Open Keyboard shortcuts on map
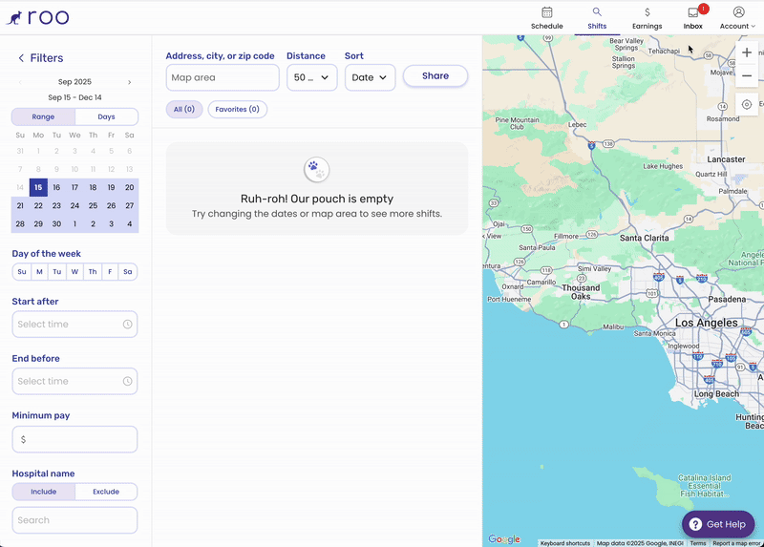This screenshot has height=547, width=764. pos(565,543)
